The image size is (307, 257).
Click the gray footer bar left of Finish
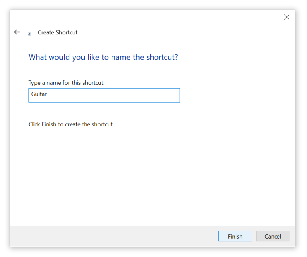click(x=112, y=236)
